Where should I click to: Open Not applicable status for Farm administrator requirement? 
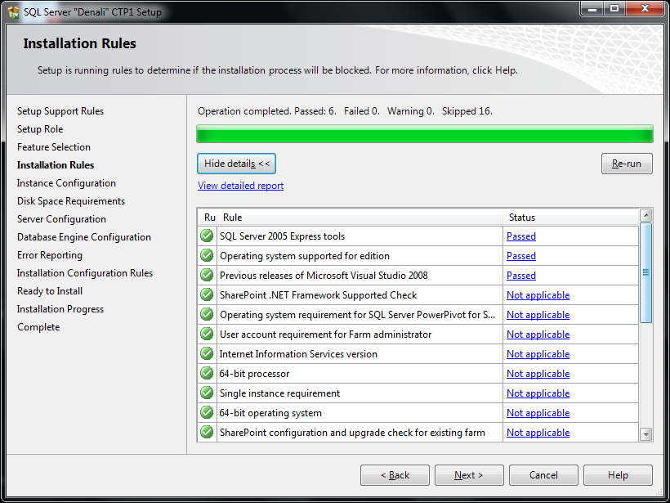538,335
